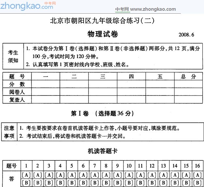Mark bubble [A] under question 3
This screenshot has width=204, height=187.
[x=49, y=175]
